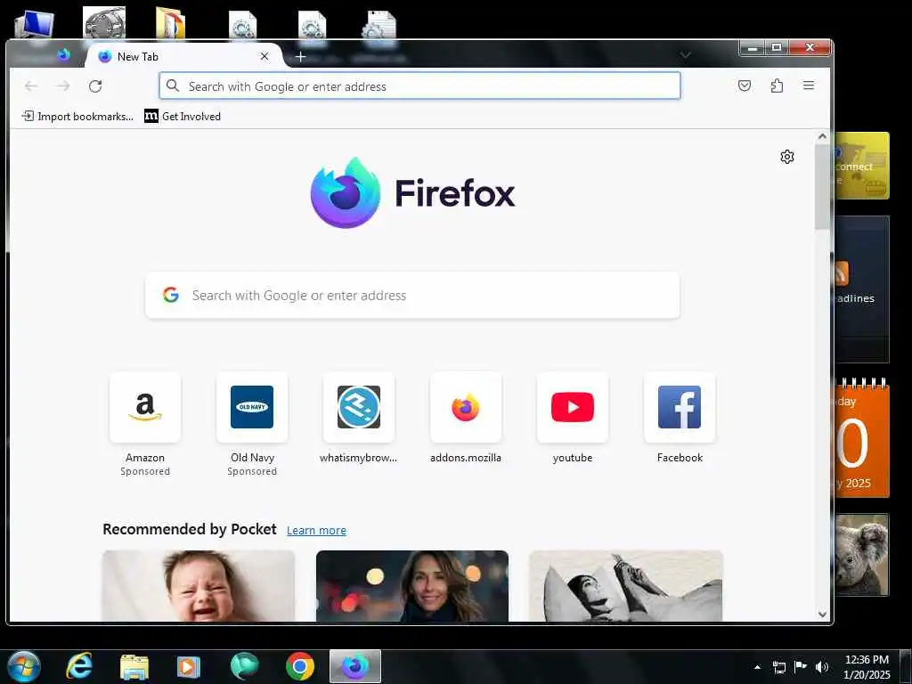
Task: Open the Save to Pocket icon
Action: pyautogui.click(x=745, y=86)
